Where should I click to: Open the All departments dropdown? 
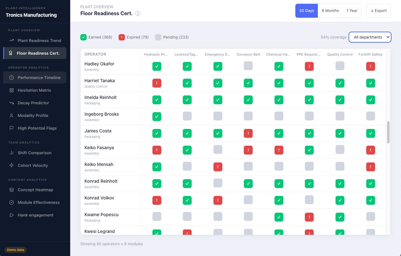(x=370, y=37)
